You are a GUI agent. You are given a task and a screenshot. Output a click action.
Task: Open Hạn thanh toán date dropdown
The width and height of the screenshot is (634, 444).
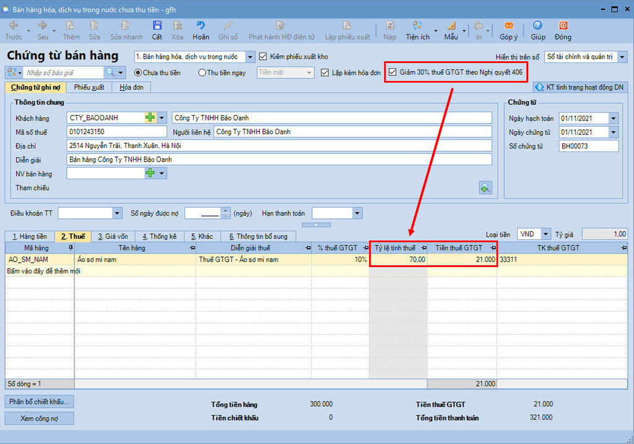tap(357, 213)
